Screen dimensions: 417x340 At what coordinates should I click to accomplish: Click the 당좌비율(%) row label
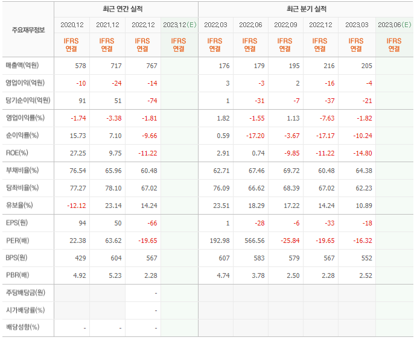(22, 188)
